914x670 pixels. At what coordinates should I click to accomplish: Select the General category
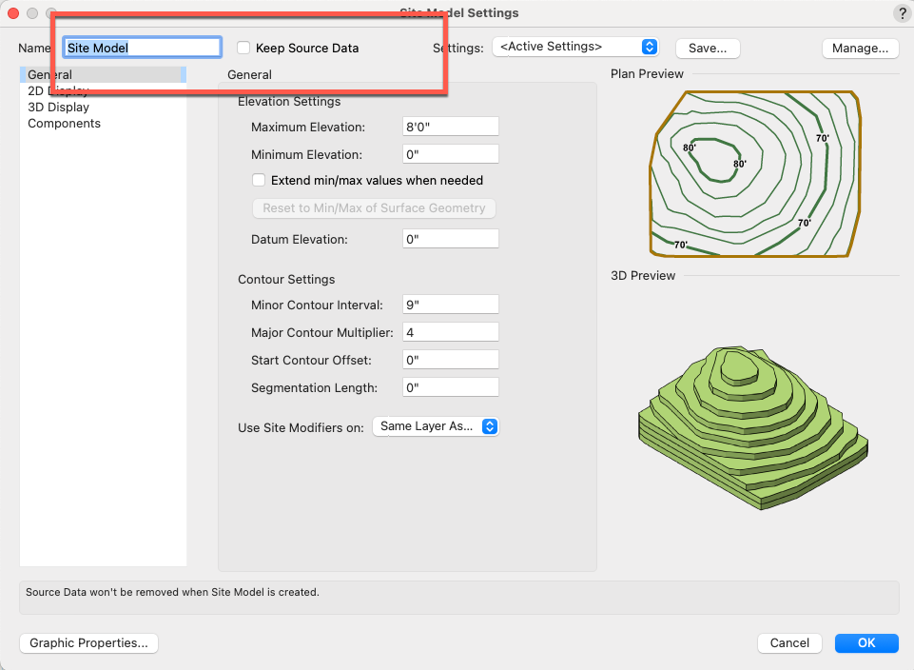click(49, 75)
